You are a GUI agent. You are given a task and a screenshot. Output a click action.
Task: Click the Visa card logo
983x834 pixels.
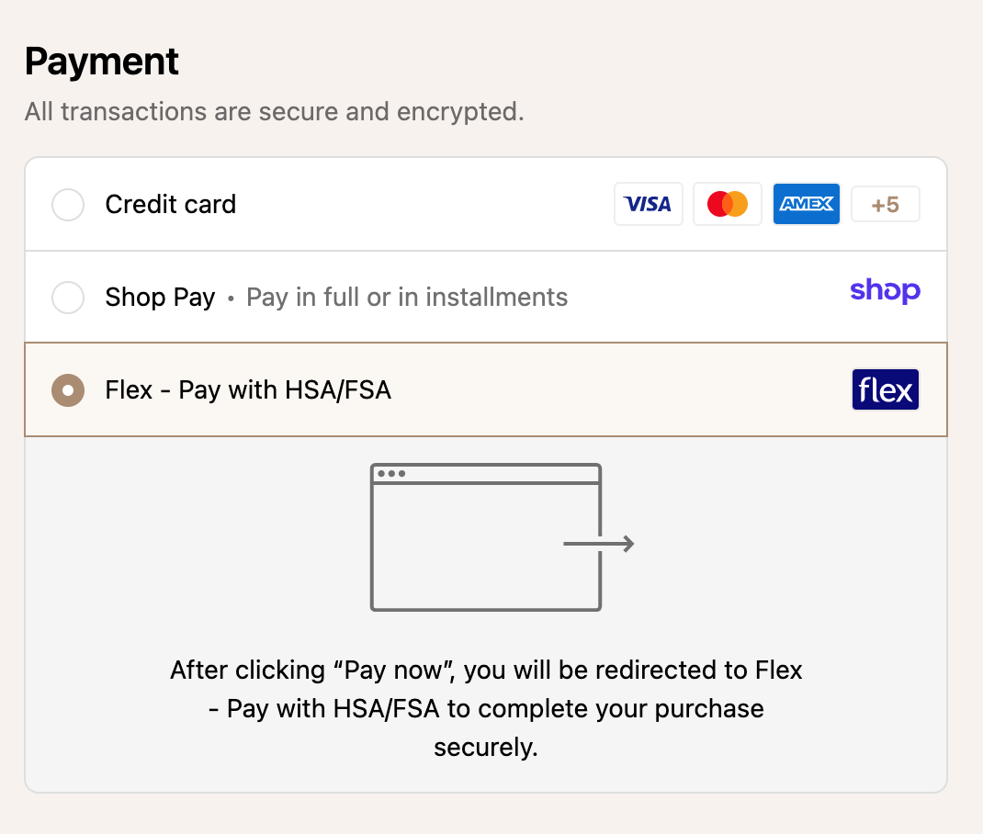(x=648, y=204)
